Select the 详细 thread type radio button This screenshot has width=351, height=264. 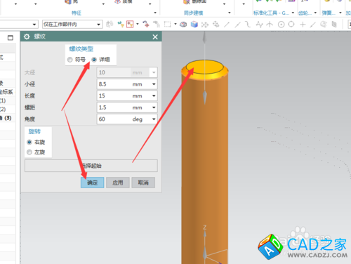[x=94, y=60]
